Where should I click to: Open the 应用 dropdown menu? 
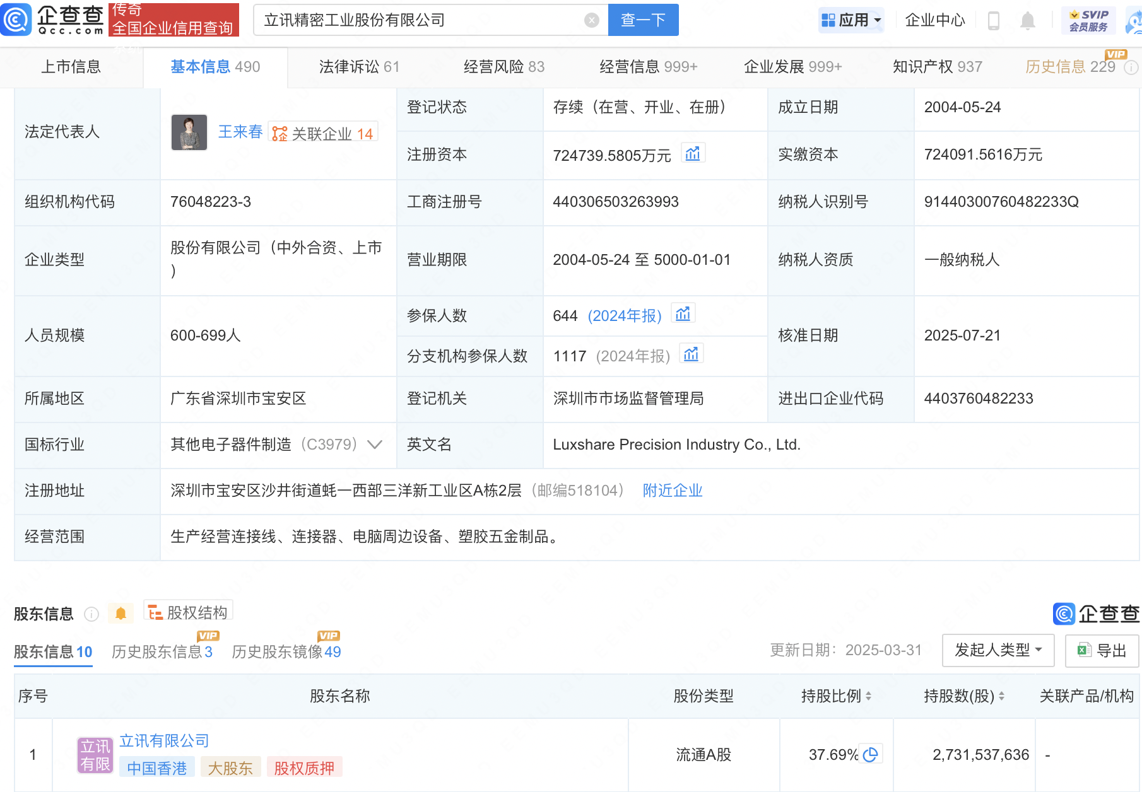point(851,20)
